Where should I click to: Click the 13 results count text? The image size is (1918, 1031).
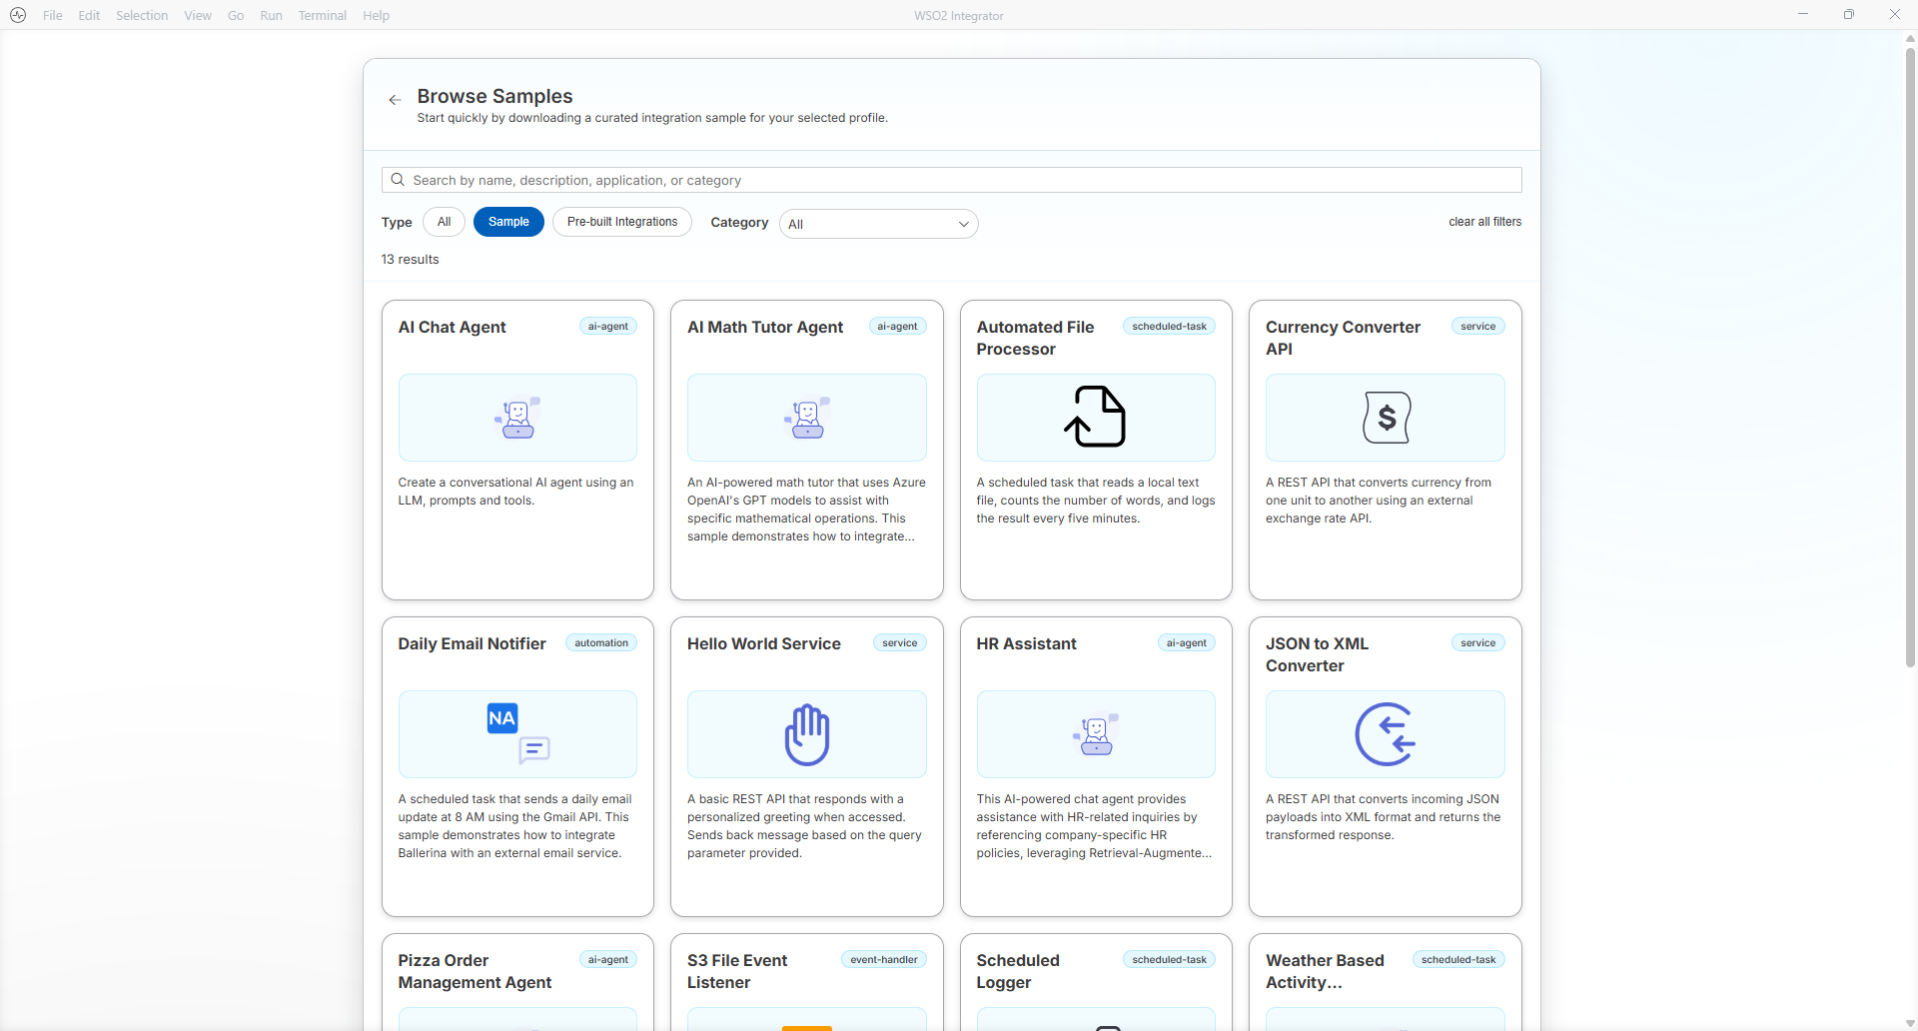pos(410,260)
